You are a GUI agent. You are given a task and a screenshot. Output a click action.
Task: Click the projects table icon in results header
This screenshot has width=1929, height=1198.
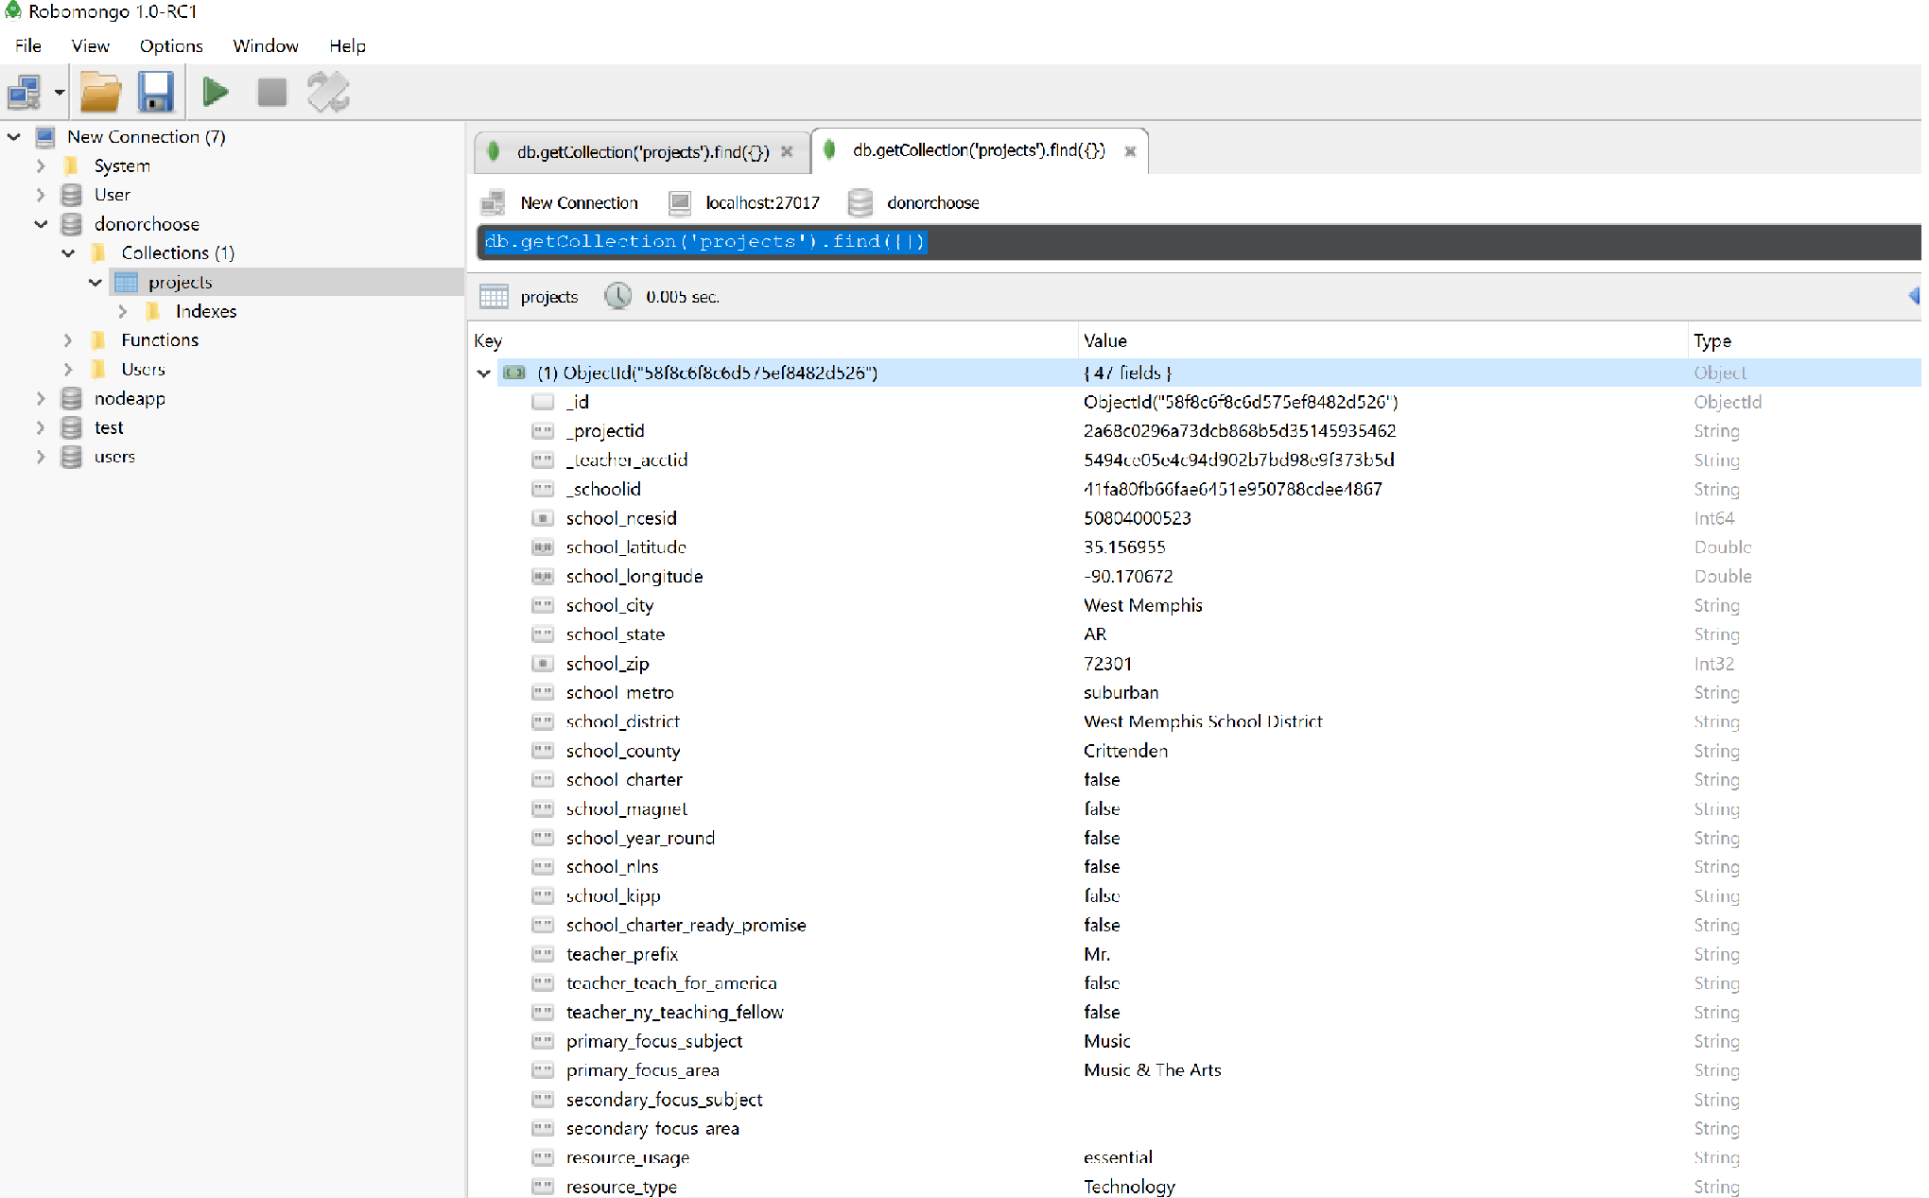pyautogui.click(x=494, y=296)
